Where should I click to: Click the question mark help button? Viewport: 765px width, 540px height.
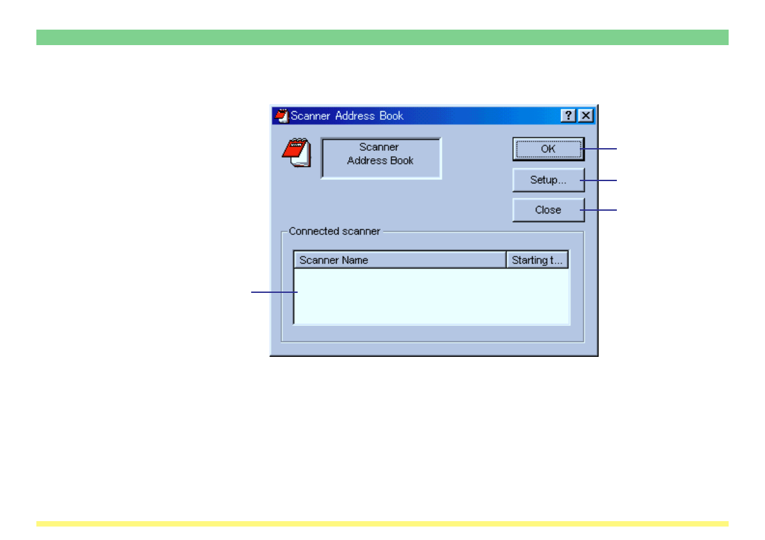coord(569,116)
